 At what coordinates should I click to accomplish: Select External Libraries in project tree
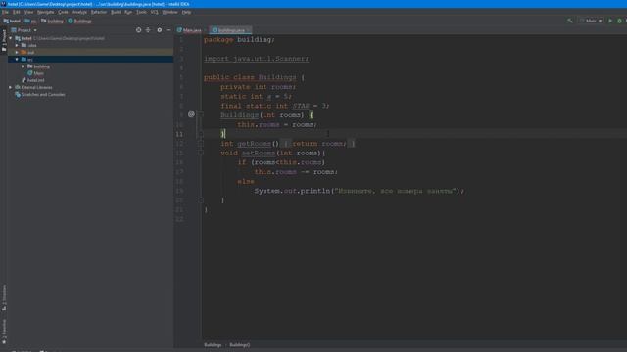[33, 87]
